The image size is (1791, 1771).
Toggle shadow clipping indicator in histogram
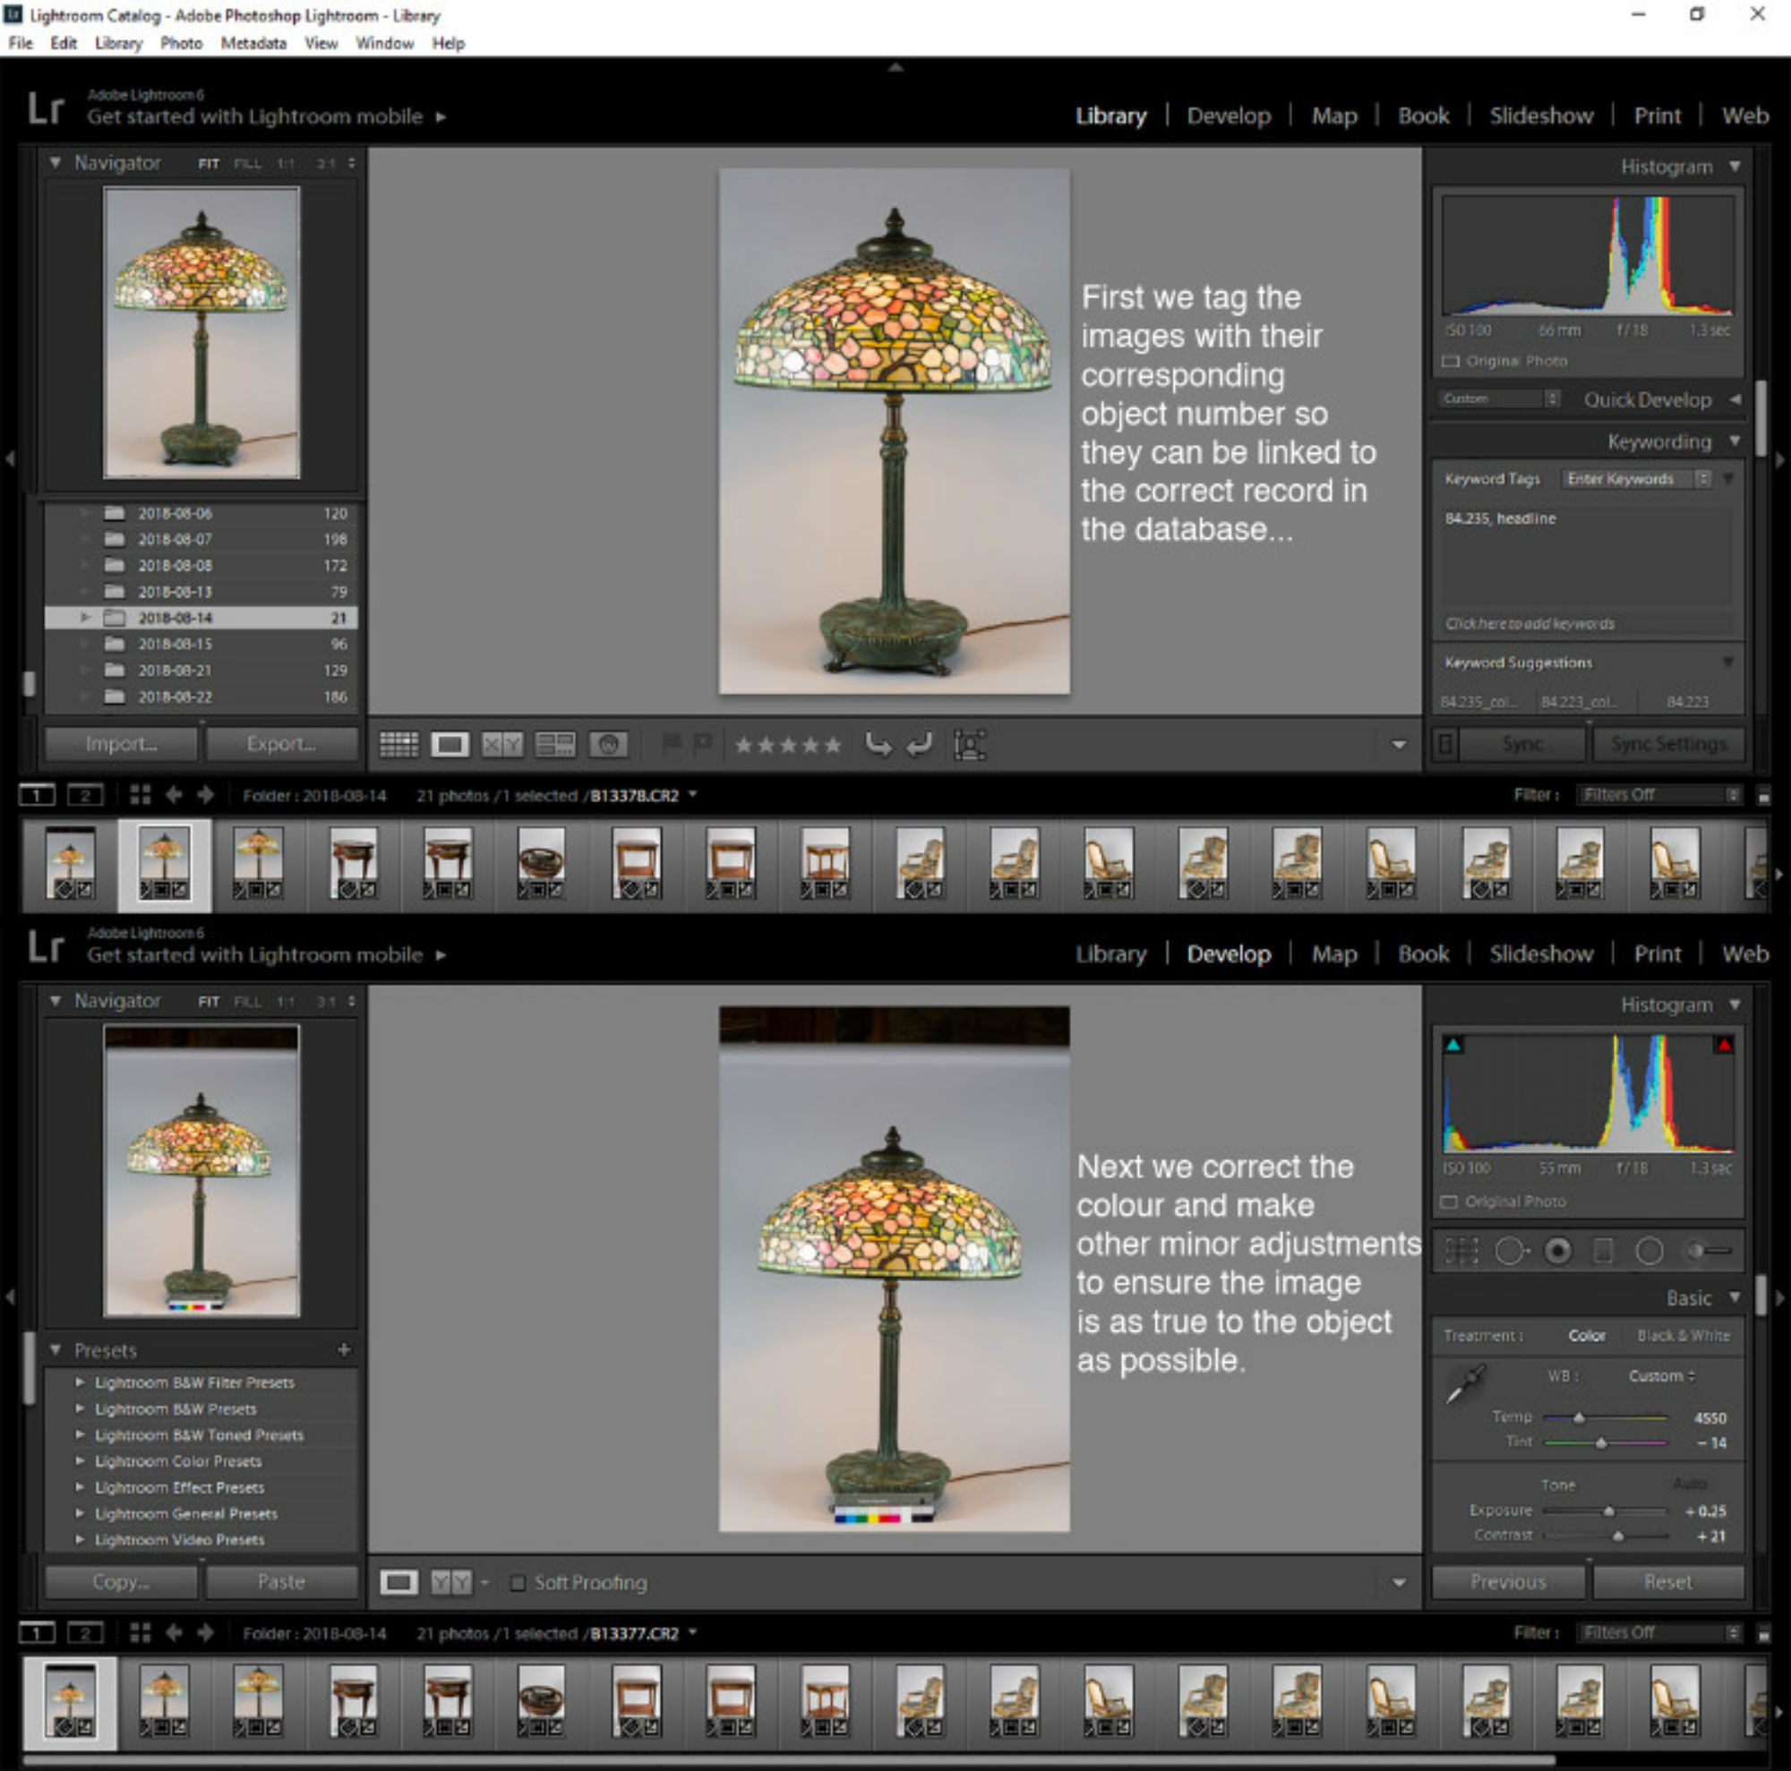click(1453, 1046)
